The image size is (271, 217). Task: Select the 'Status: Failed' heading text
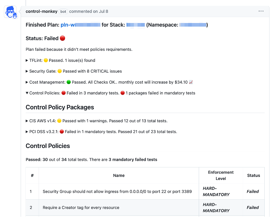pyautogui.click(x=42, y=39)
